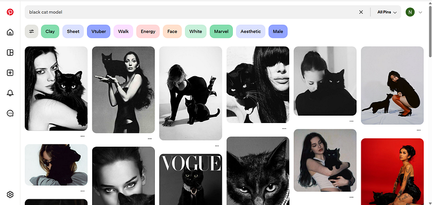Open the N profile avatar
Screen dimensions: 432x205
click(x=410, y=12)
